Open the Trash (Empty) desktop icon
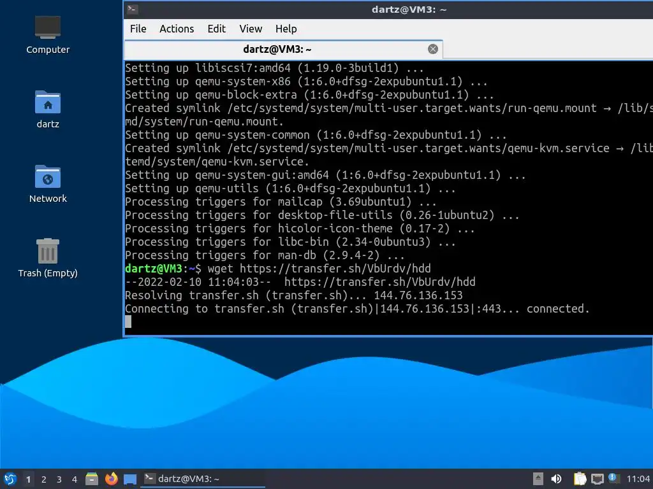Screen dimensions: 653x489 pyautogui.click(x=47, y=258)
